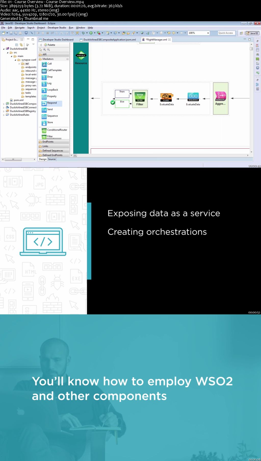The image size is (261, 461).
Task: Expand the DuckAirlinesRules project
Action: coord(4,115)
